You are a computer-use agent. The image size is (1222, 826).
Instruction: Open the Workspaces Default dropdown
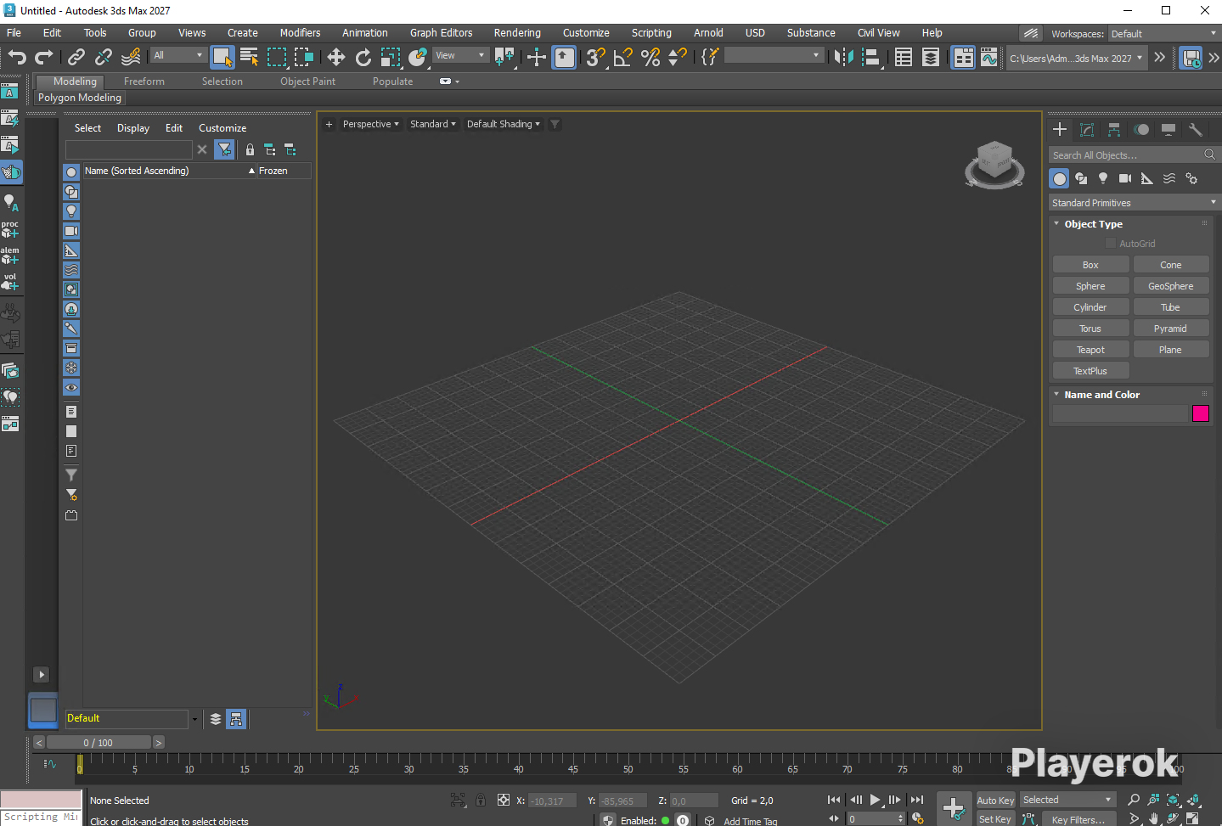(1163, 34)
